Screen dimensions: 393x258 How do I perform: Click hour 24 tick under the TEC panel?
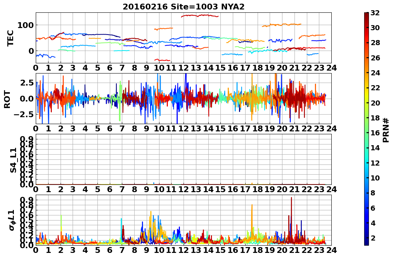coord(331,68)
